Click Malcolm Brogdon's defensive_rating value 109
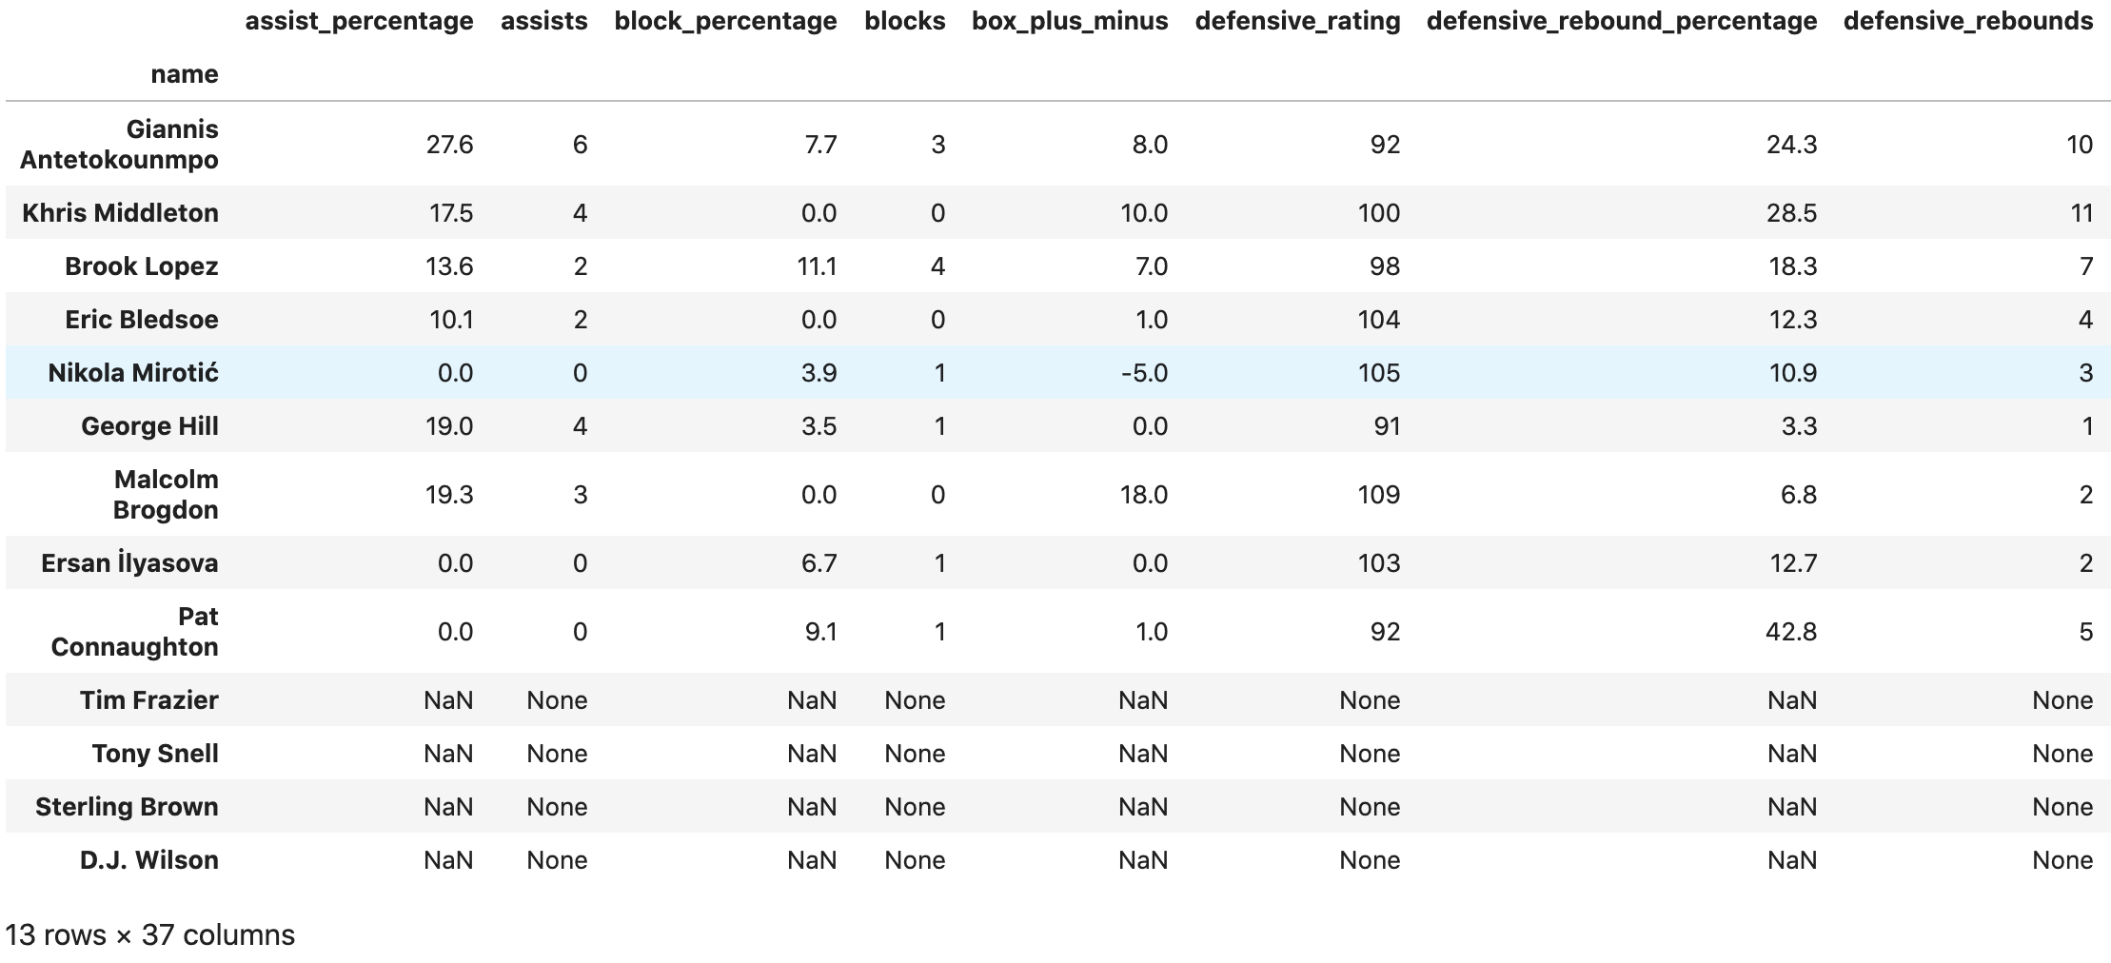This screenshot has height=963, width=2111. pos(1379,495)
